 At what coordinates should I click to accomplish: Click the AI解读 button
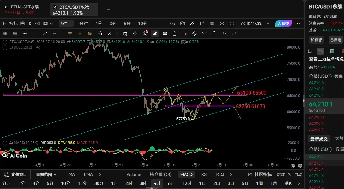click(x=283, y=24)
